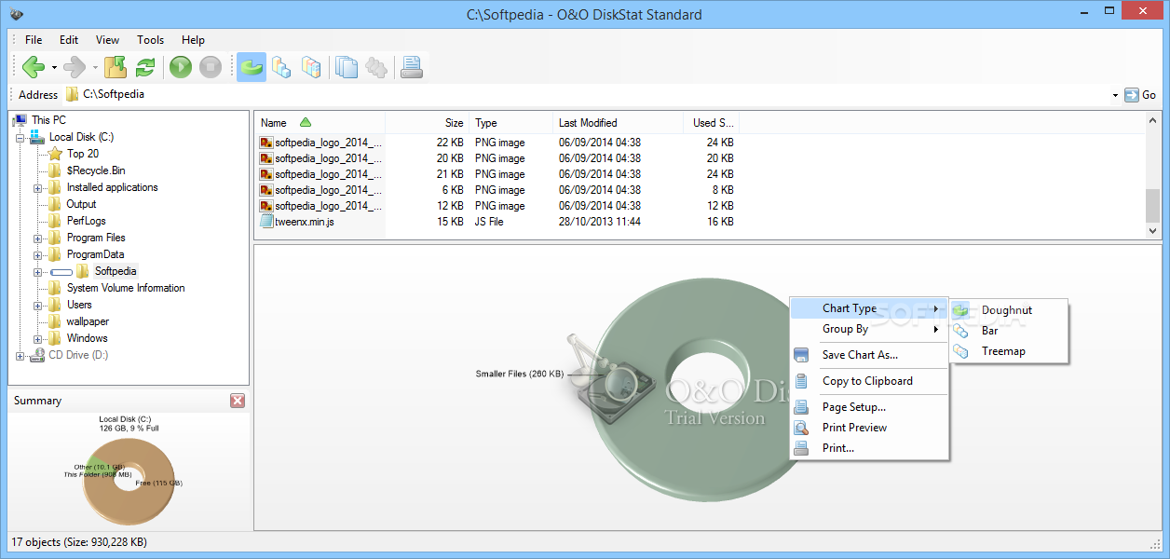
Task: Sort by Type column header
Action: tap(510, 122)
